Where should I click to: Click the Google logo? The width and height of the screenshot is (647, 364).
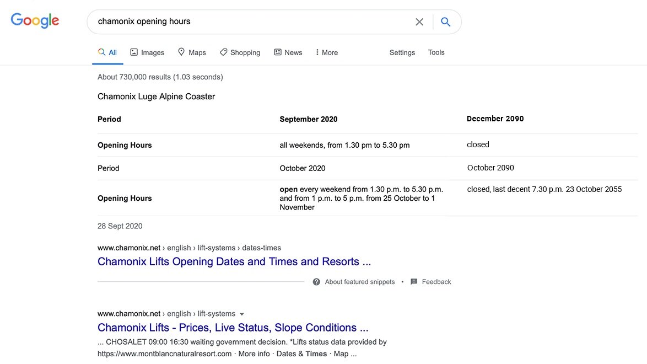tap(35, 20)
